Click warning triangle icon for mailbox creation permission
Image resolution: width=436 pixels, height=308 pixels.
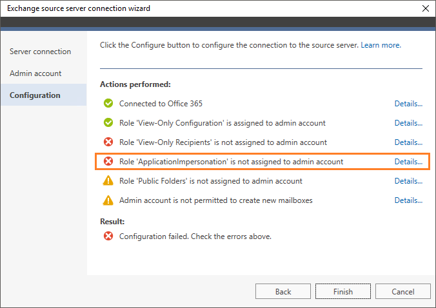click(x=108, y=200)
